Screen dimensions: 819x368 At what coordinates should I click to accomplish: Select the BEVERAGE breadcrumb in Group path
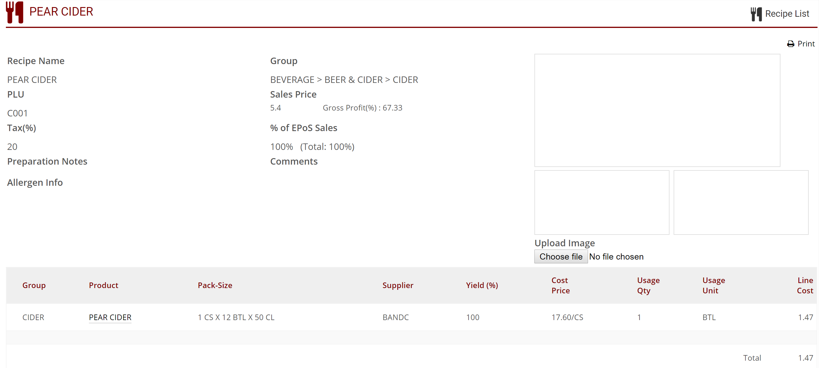tap(292, 79)
